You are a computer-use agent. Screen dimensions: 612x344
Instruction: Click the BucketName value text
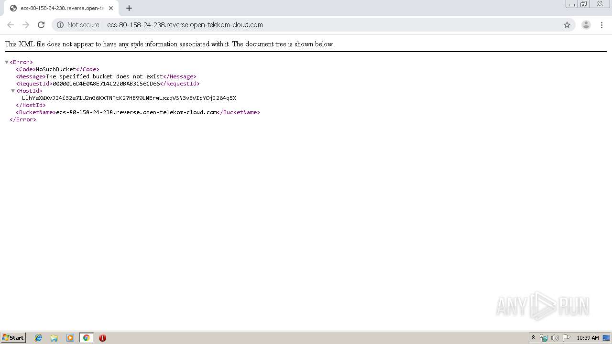click(136, 112)
